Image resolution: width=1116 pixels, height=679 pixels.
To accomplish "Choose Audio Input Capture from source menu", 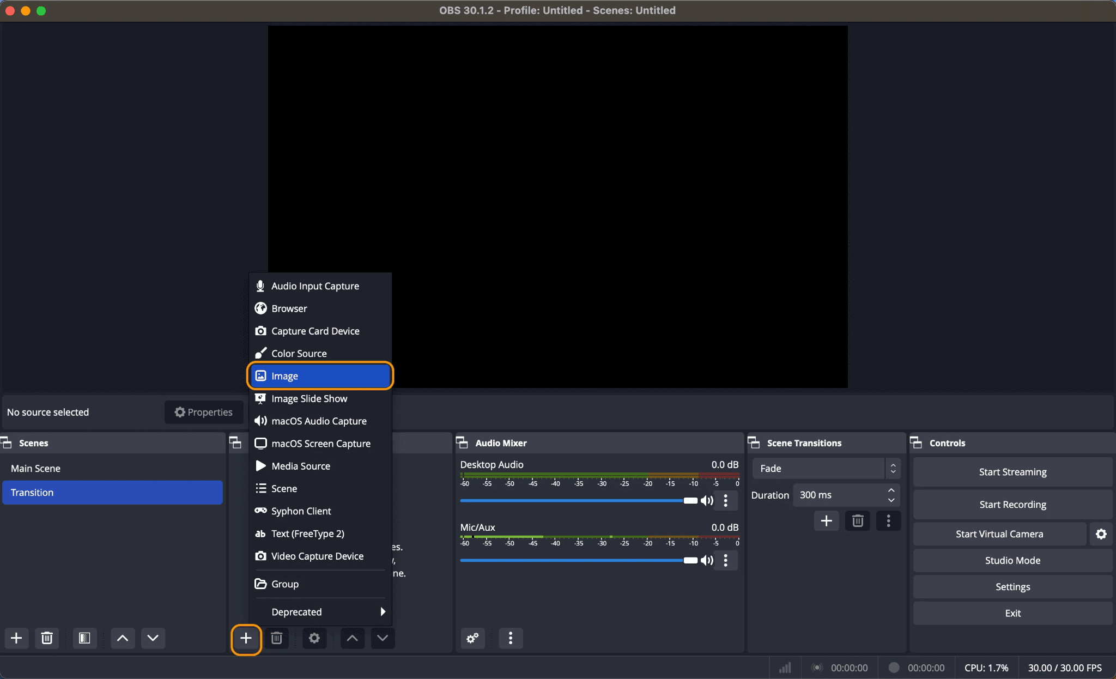I will [320, 286].
